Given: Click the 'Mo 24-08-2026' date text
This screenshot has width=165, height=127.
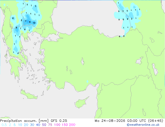Looking at the screenshot, I should (110, 121).
